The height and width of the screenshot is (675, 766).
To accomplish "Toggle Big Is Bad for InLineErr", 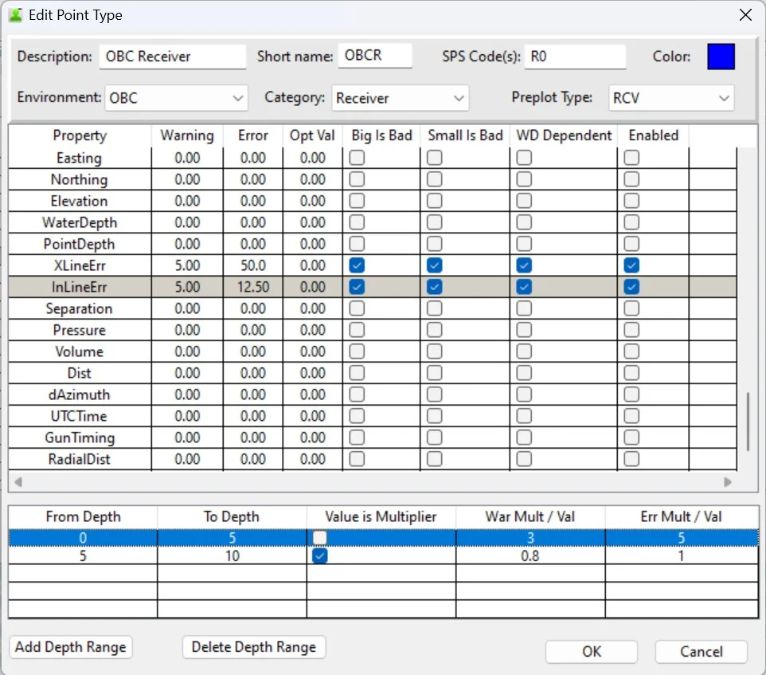I will 357,287.
